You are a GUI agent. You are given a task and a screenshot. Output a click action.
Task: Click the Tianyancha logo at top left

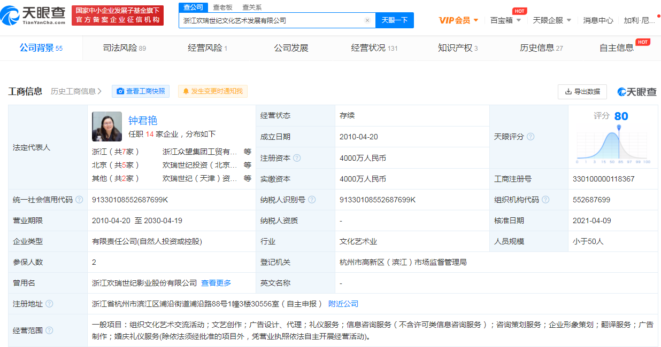click(x=33, y=14)
